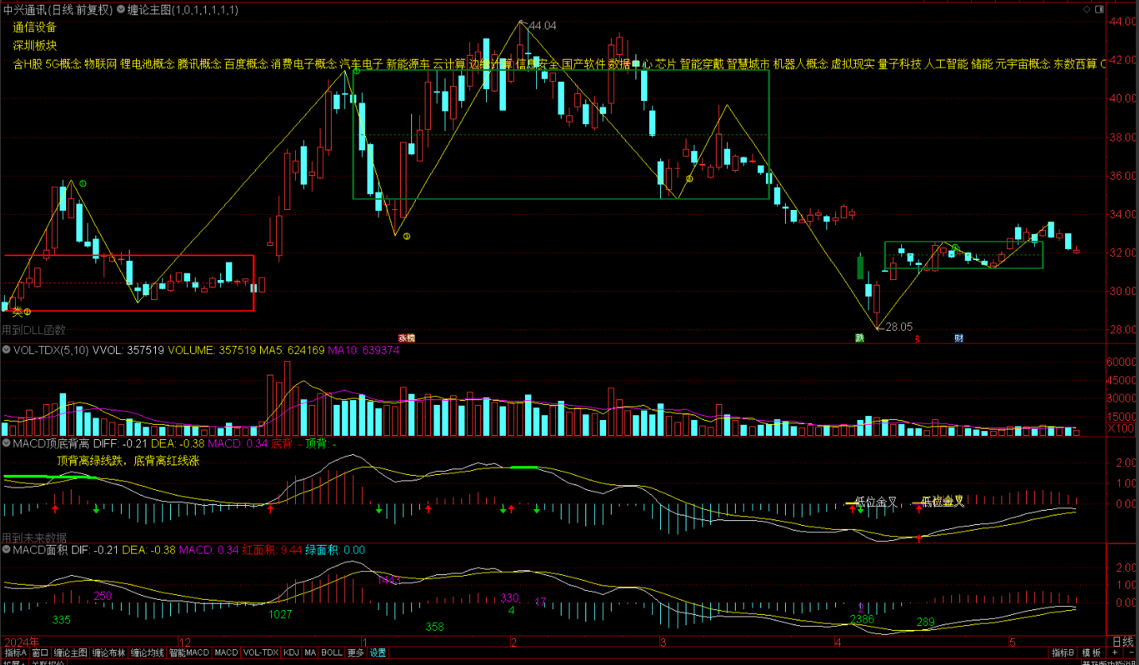Screen dimensions: 1139x665
Task: Open the 缠论主图 indicator dropdown arrow
Action: click(x=120, y=10)
